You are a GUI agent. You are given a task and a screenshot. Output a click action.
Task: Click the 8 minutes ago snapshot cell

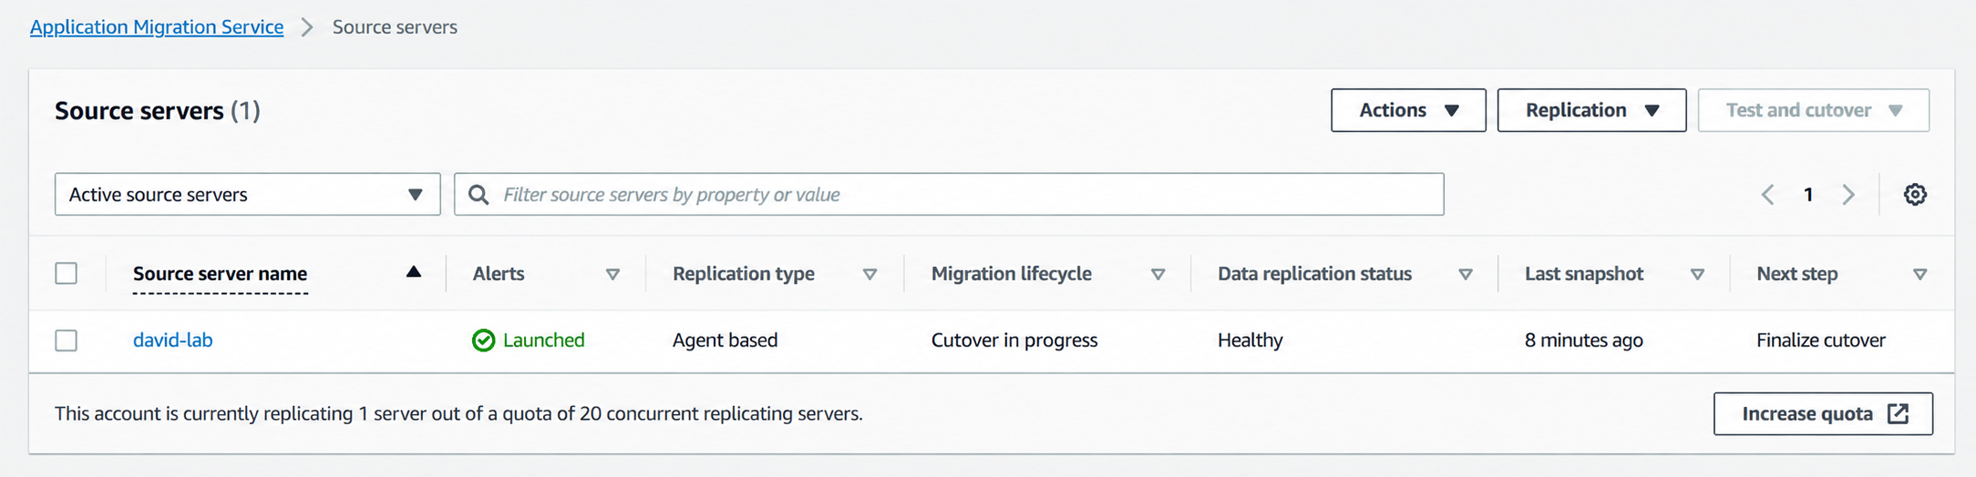click(1584, 340)
